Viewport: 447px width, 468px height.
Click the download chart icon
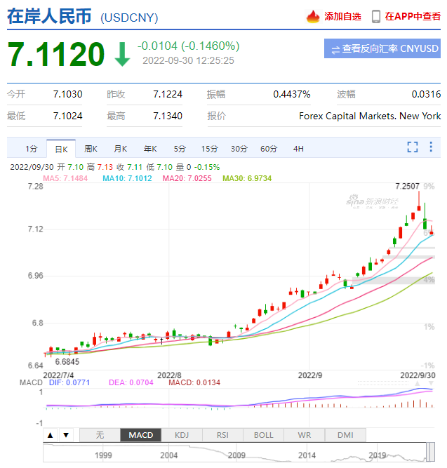[x=431, y=147]
